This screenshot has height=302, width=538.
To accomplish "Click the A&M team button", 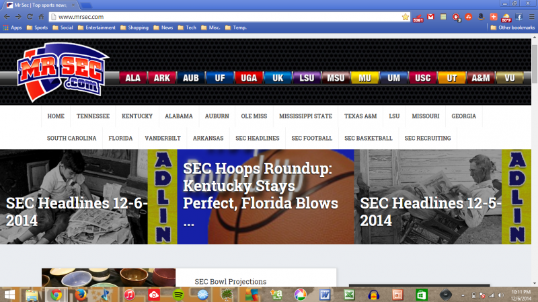I will click(481, 78).
